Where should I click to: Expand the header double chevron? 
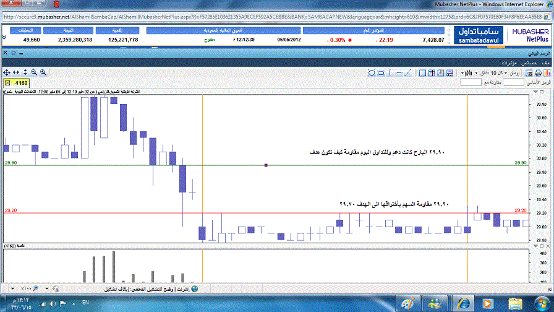click(x=4, y=37)
